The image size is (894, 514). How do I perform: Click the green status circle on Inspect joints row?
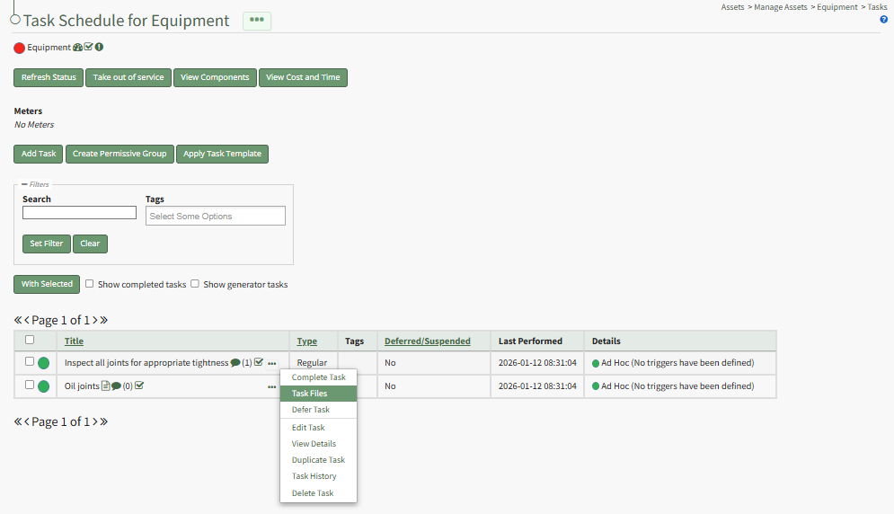pyautogui.click(x=43, y=364)
